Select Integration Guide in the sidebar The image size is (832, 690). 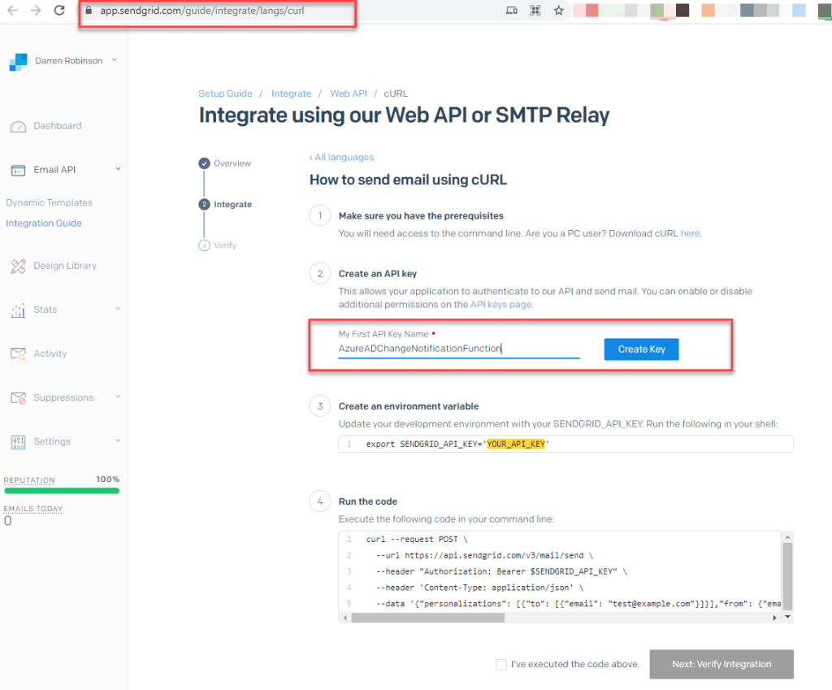(x=44, y=223)
